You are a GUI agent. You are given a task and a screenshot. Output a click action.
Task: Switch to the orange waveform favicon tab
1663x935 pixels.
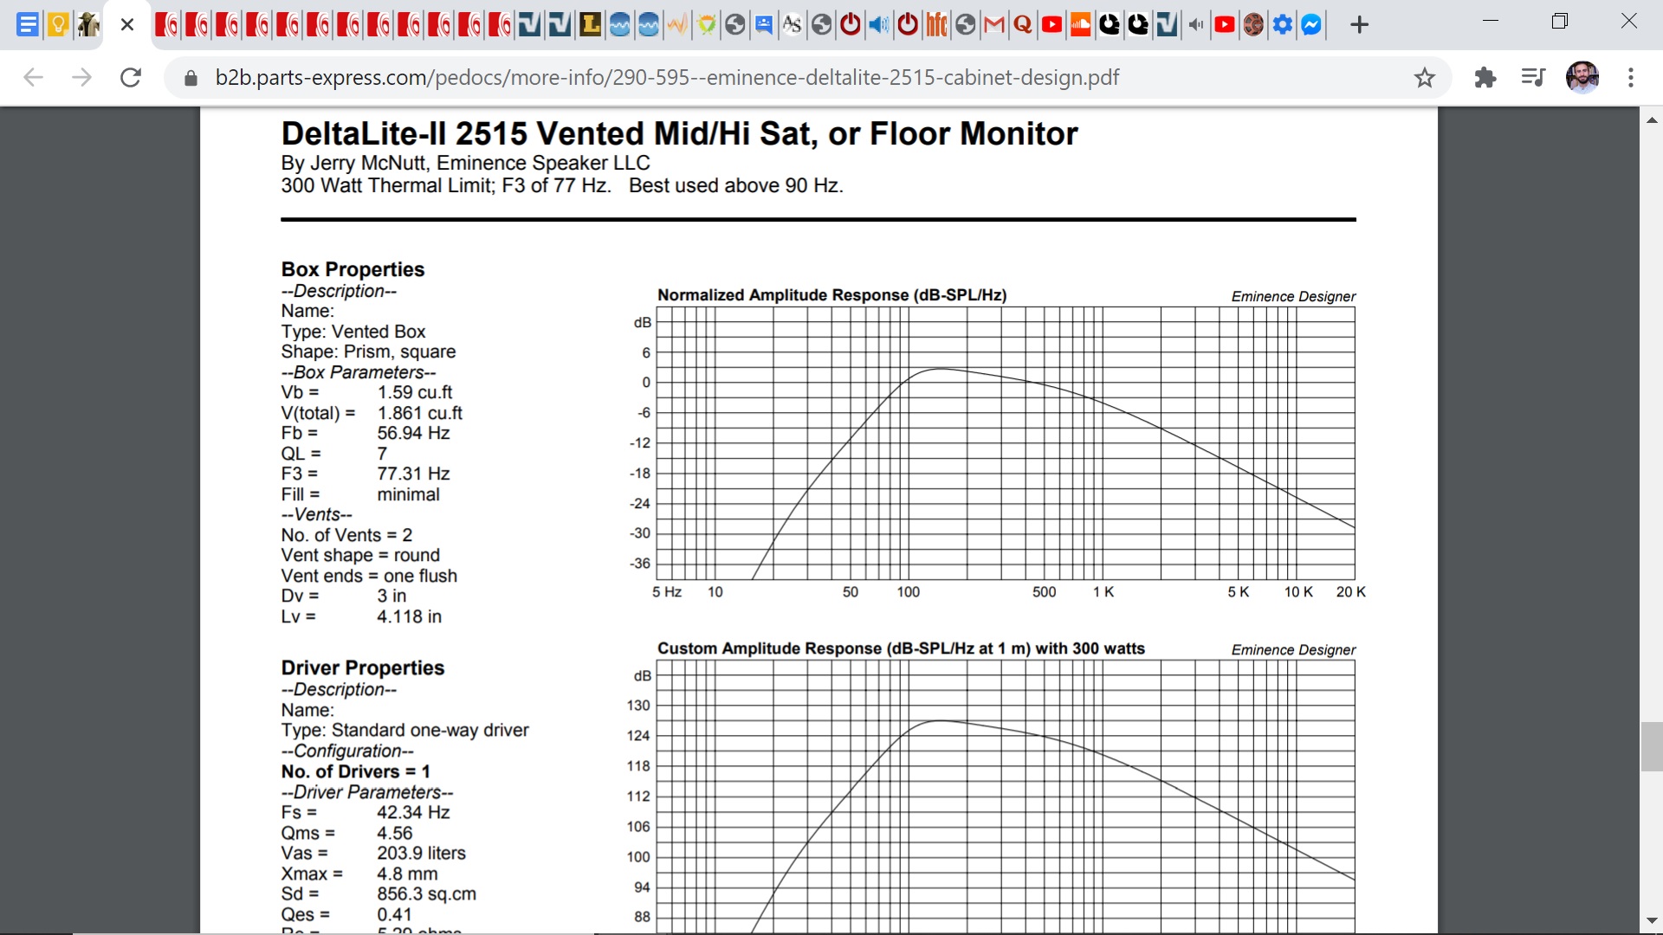pos(677,24)
